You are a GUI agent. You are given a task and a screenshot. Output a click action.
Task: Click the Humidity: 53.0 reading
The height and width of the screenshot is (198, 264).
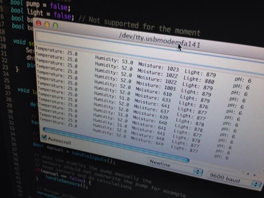[x=114, y=60]
